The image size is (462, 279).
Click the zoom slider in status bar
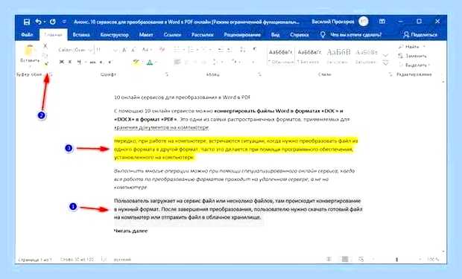click(x=396, y=259)
